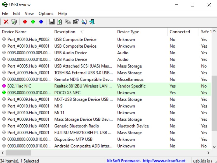The height and width of the screenshot is (163, 217).
Task: Open the Options menu
Action: tap(46, 13)
